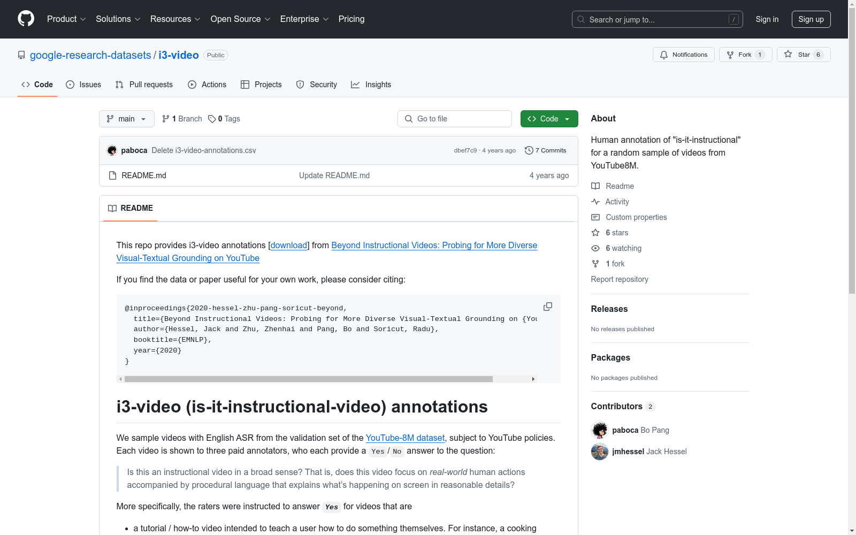Click the branch icon next to 1 Branch
This screenshot has width=856, height=535.
166,119
